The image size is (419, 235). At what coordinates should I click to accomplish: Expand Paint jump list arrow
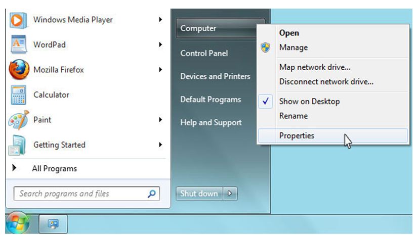(160, 119)
